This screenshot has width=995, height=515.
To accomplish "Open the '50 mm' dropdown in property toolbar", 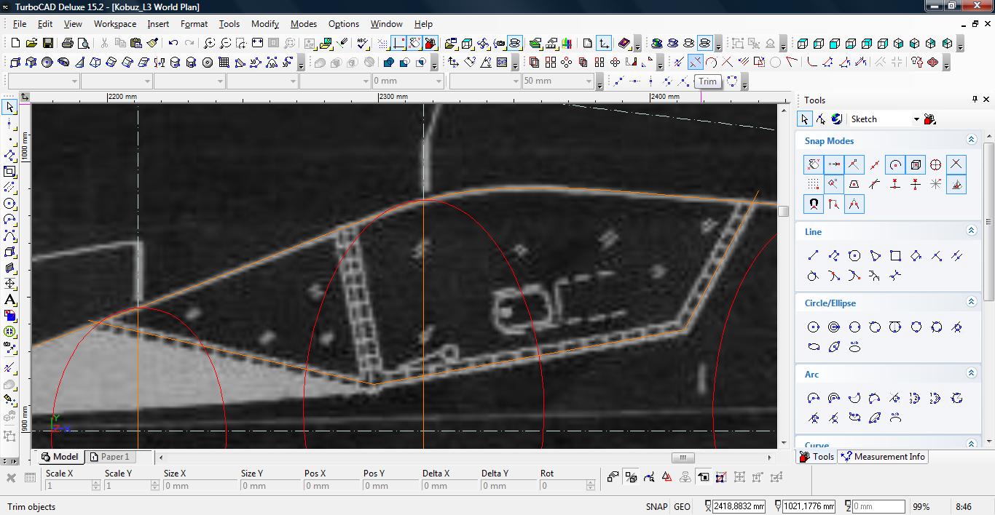I will pyautogui.click(x=589, y=81).
